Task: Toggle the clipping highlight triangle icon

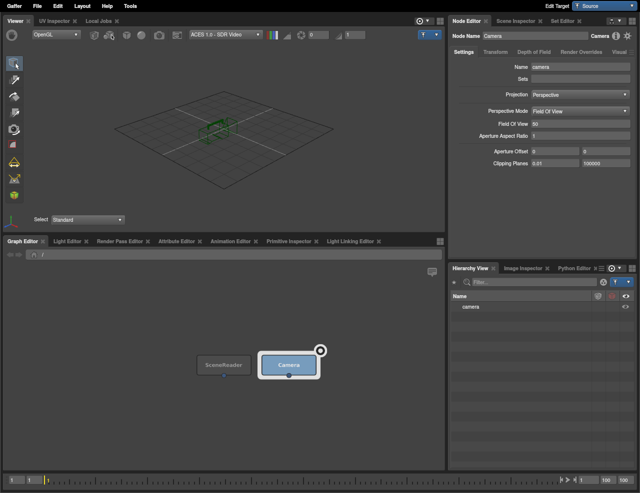Action: [x=287, y=35]
